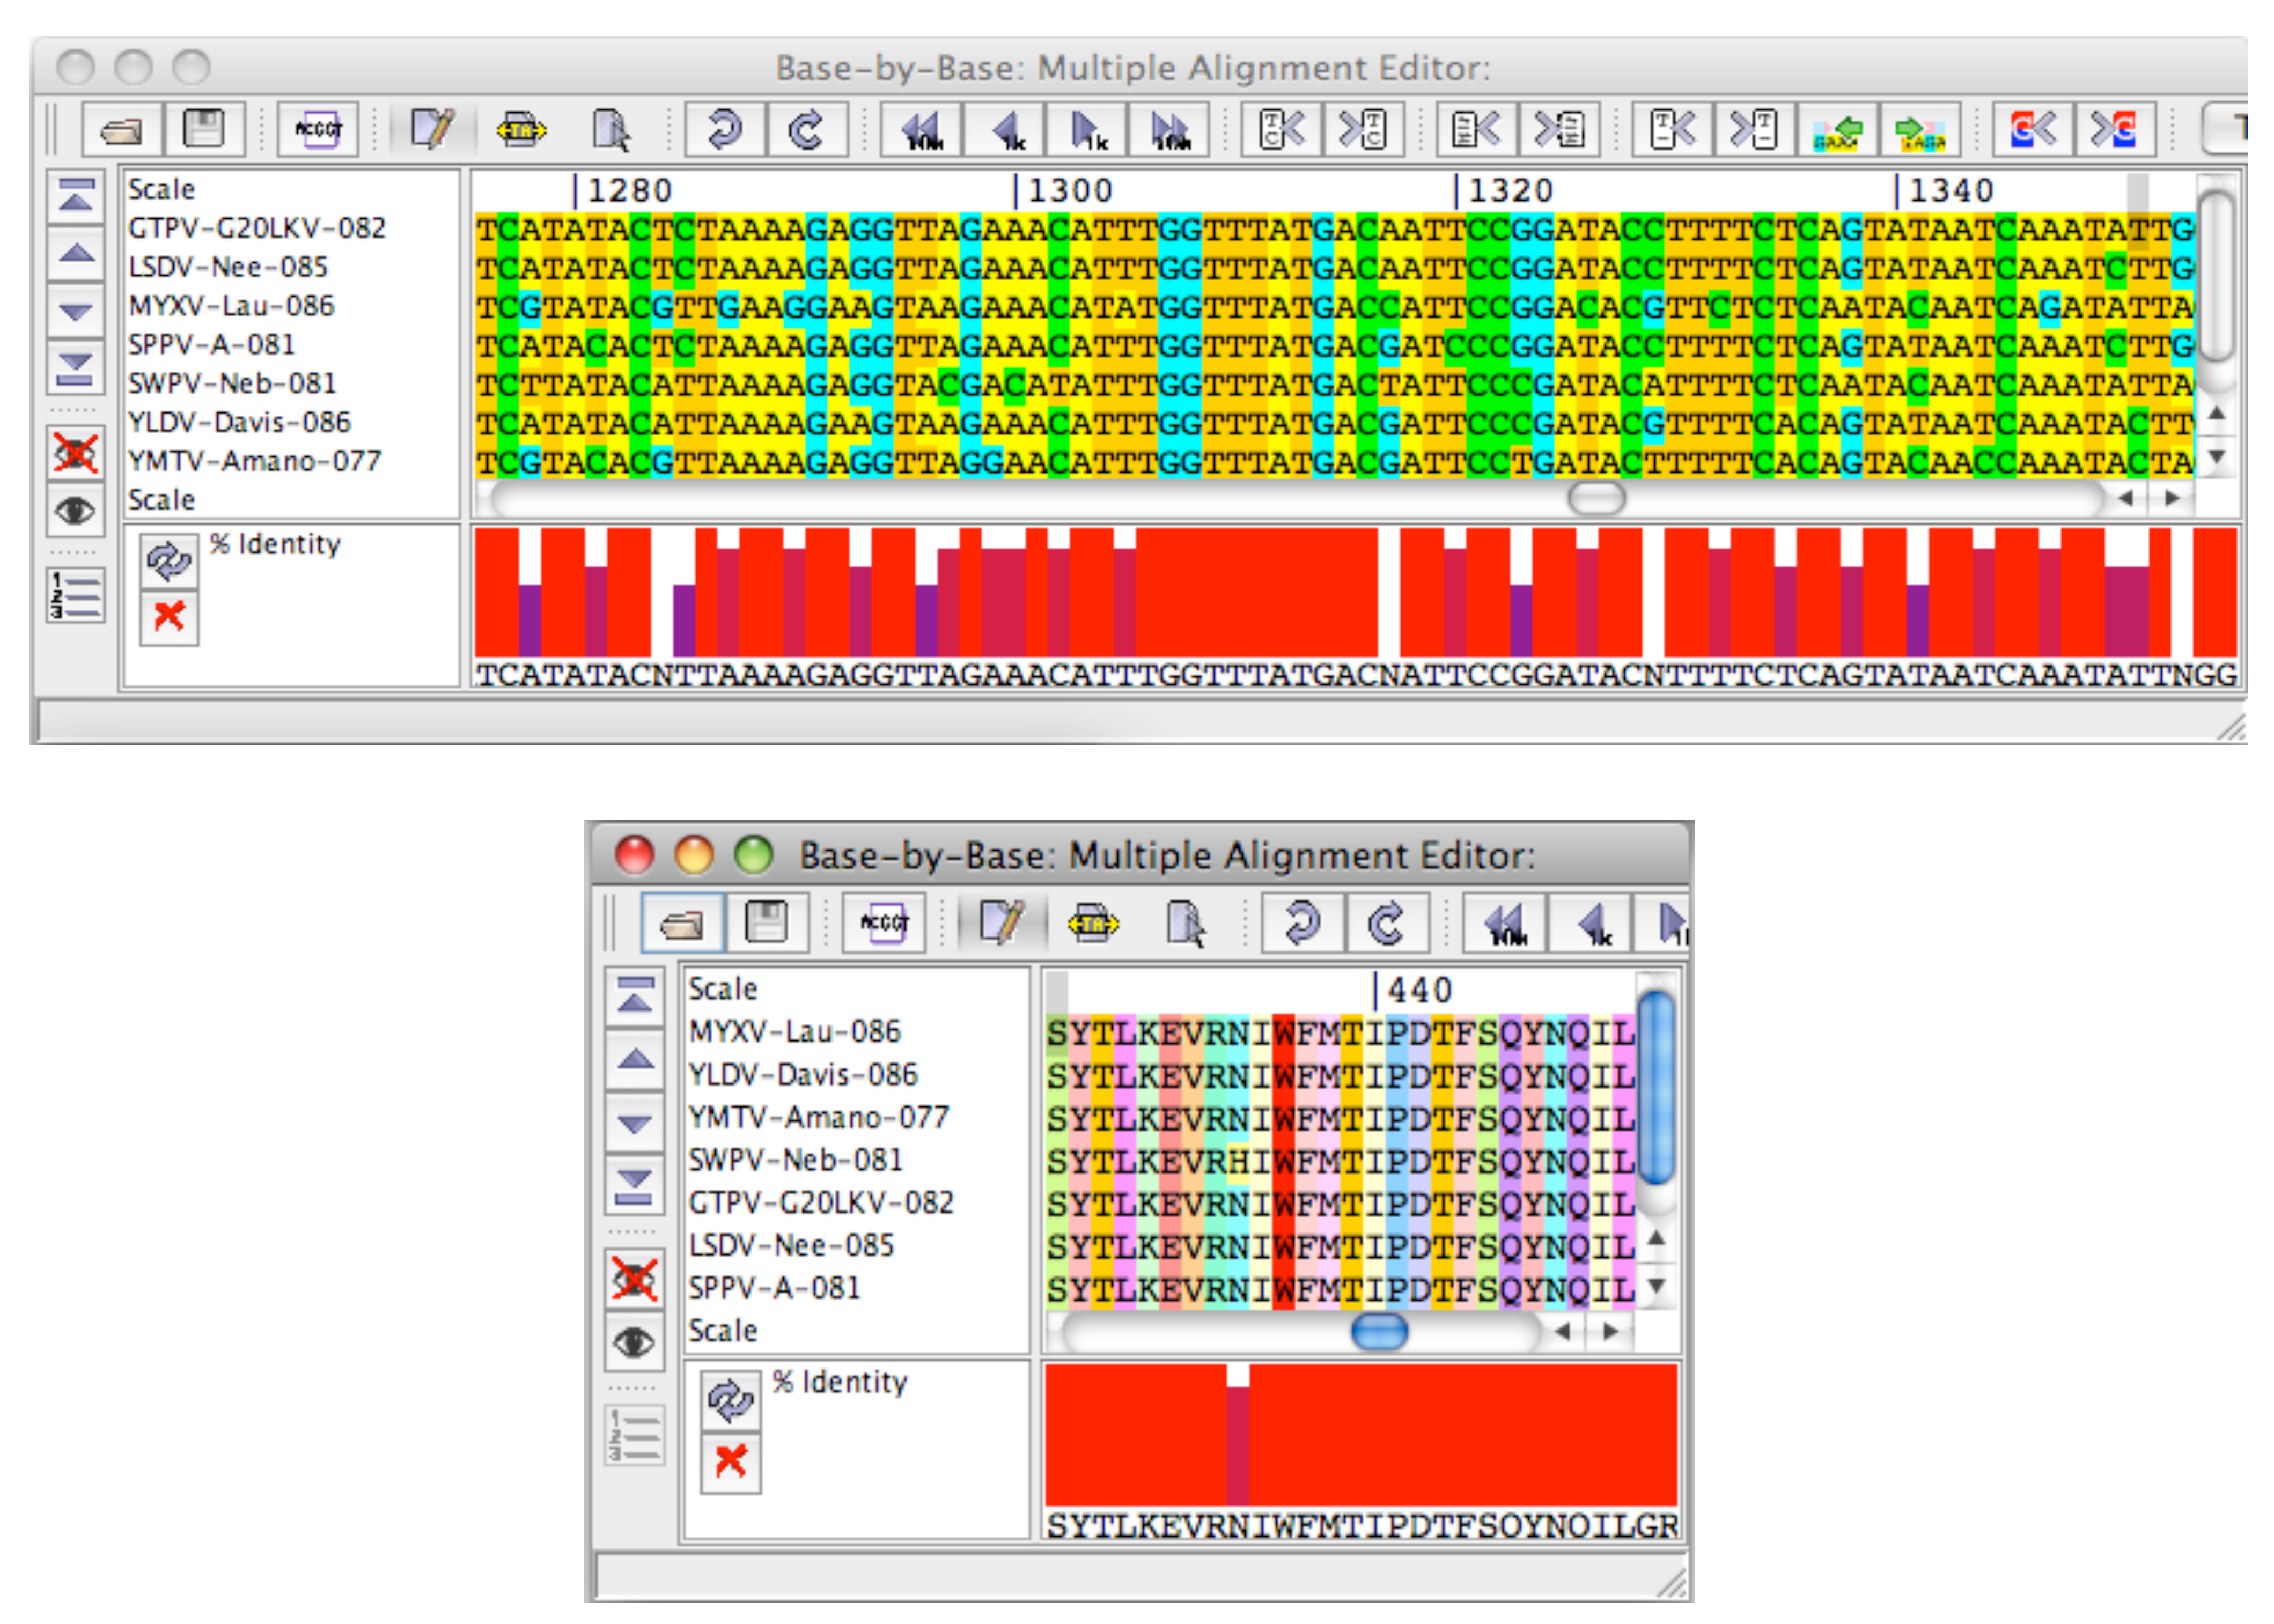Enable the yellow TA arrow mode in the DNA window
This screenshot has height=1624, width=2274.
tap(521, 130)
